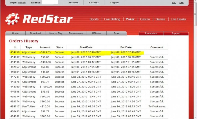Image resolution: width=197 pixels, height=119 pixels.
Task: Select order Id 454750
Action: (15, 52)
